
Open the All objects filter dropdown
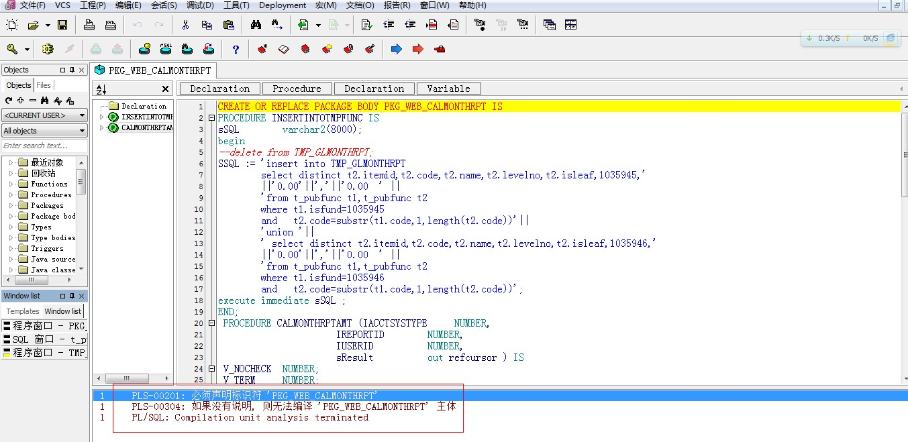tap(45, 131)
